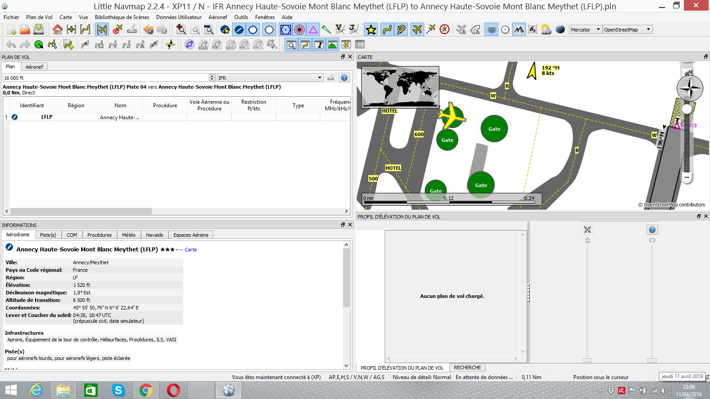The height and width of the screenshot is (399, 710).
Task: Toggle user aircraft display on map
Action: pos(417,30)
